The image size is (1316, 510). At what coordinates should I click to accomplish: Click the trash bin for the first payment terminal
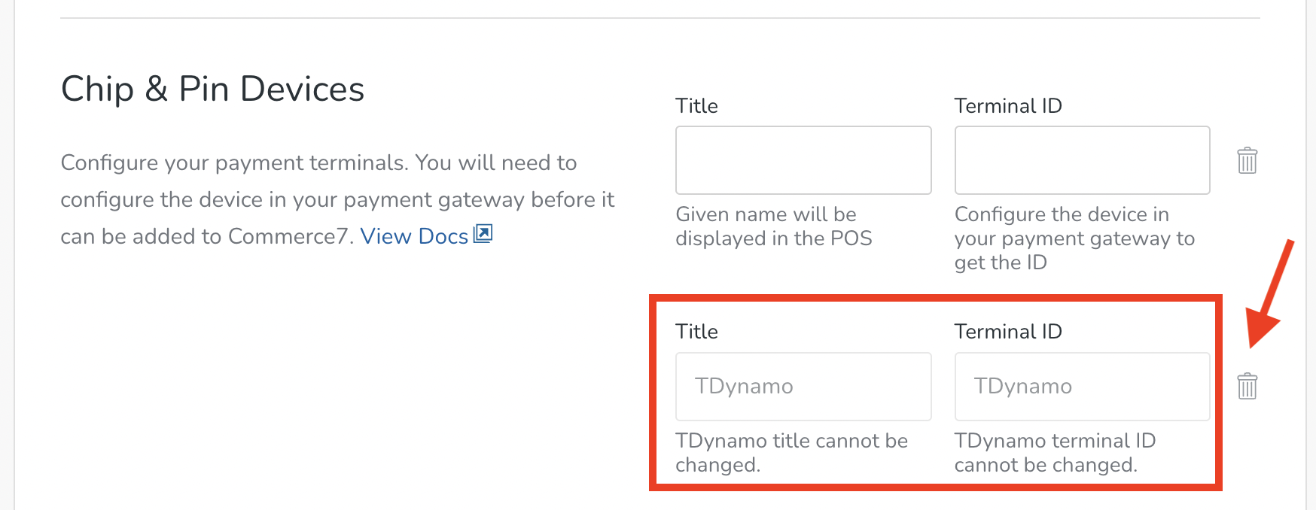pyautogui.click(x=1247, y=160)
